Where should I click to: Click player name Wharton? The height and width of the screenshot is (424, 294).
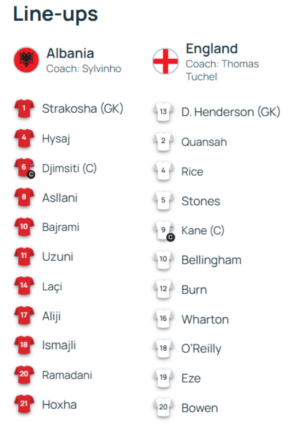click(205, 319)
